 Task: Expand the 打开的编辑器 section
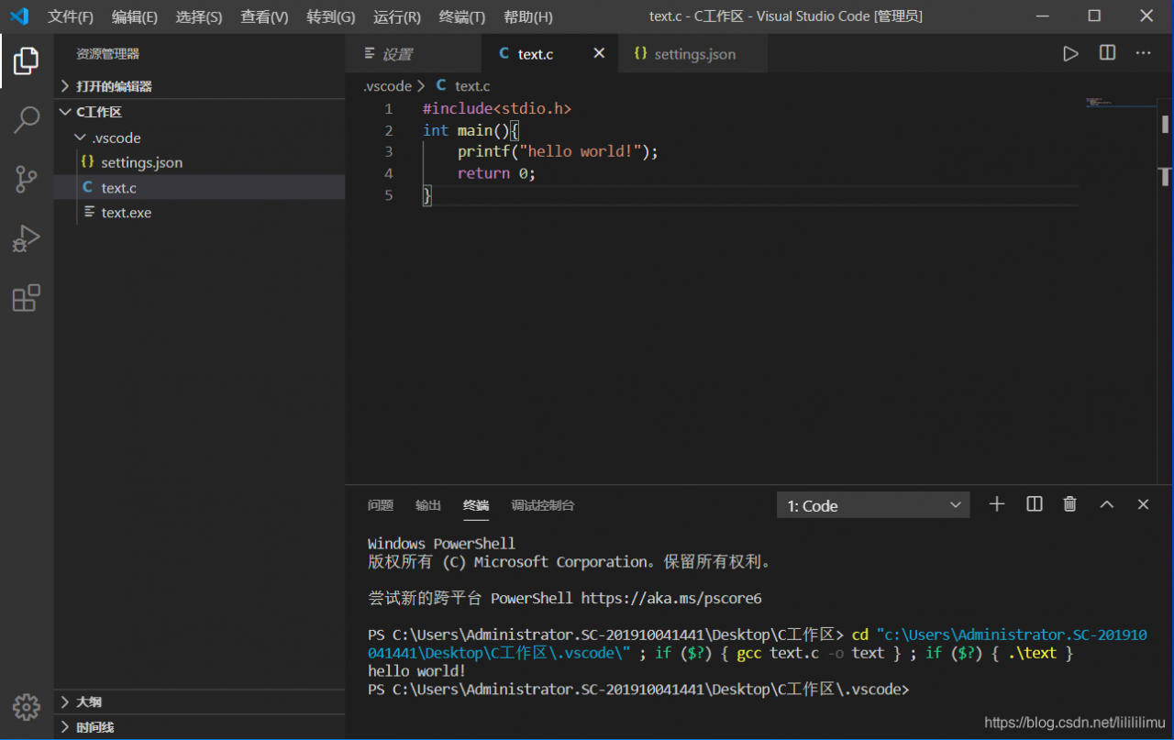point(114,86)
